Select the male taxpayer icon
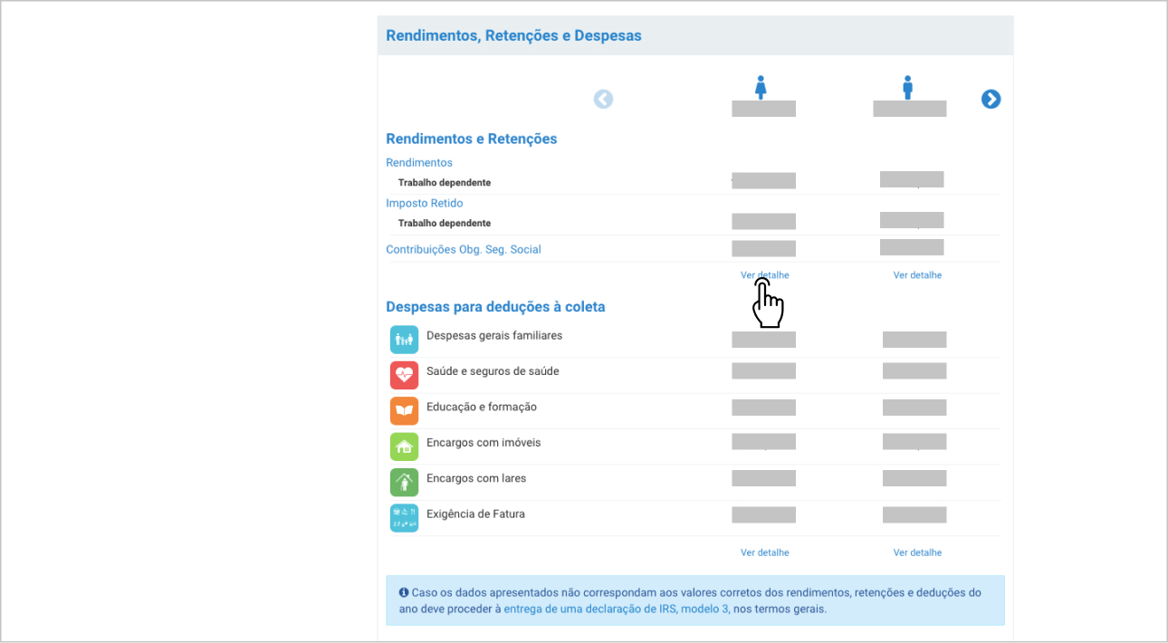Image resolution: width=1168 pixels, height=643 pixels. pyautogui.click(x=907, y=87)
